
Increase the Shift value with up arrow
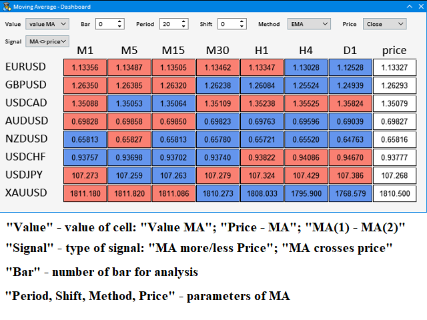(x=242, y=21)
